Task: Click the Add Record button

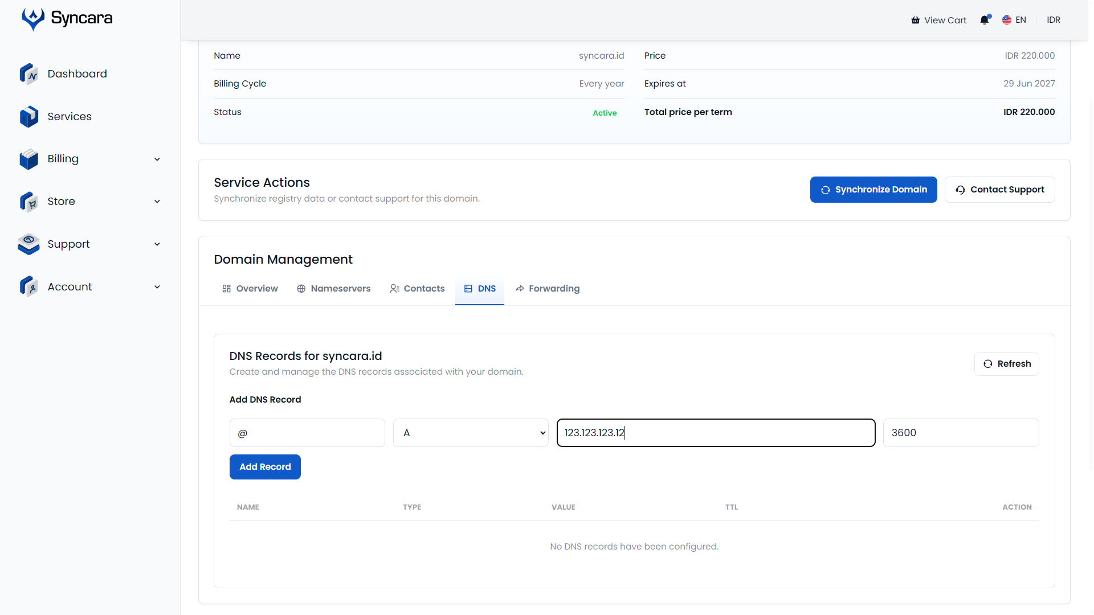Action: pos(265,467)
